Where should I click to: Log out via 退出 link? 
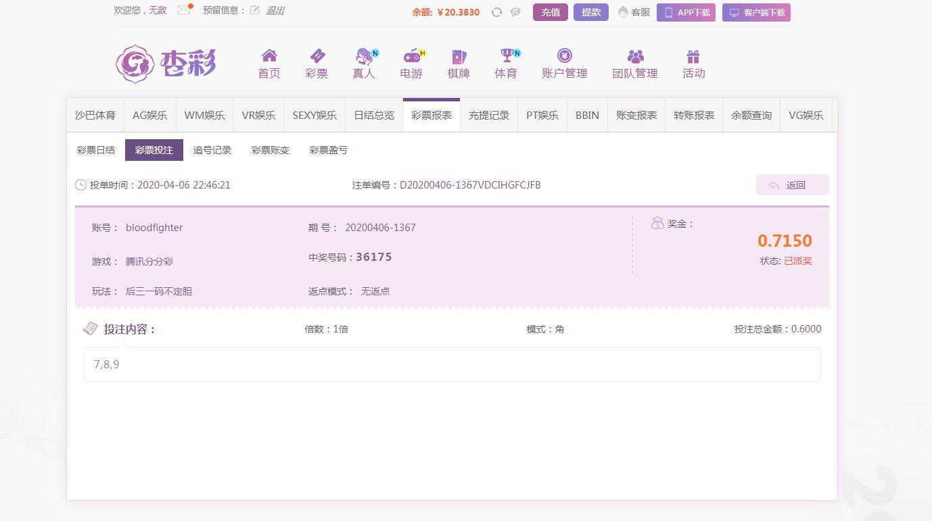click(275, 10)
